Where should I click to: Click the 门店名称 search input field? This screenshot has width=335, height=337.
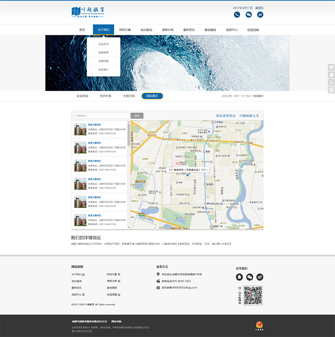point(108,116)
